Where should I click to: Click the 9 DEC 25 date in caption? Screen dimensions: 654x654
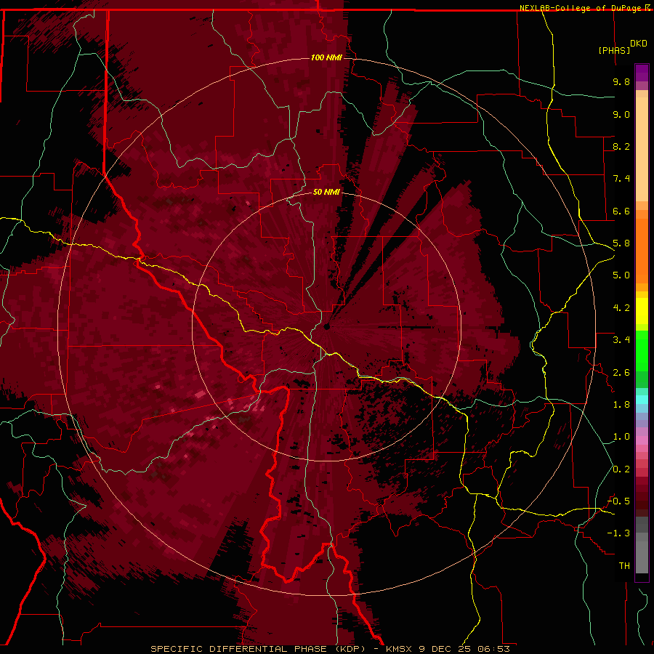click(444, 649)
